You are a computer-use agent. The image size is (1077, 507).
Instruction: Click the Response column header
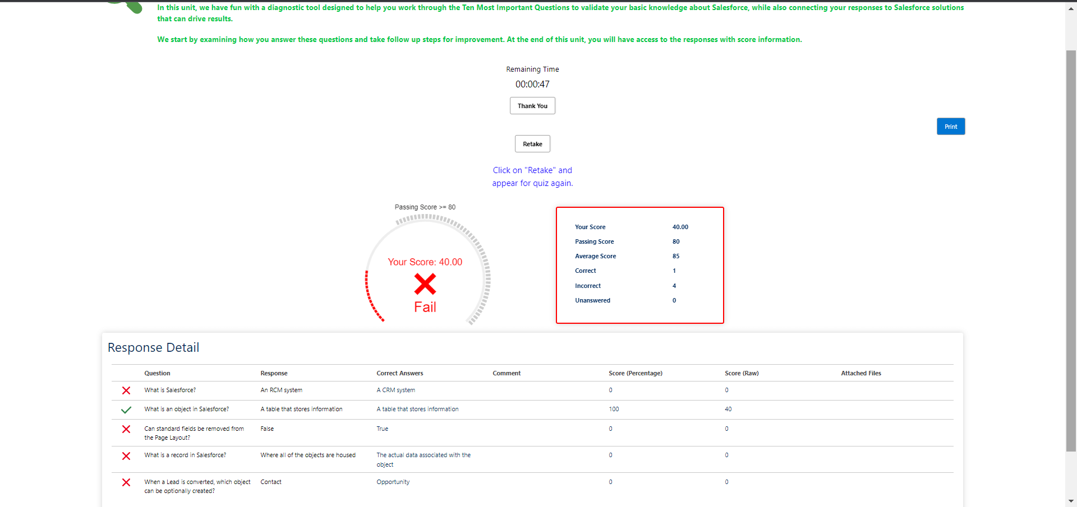274,373
